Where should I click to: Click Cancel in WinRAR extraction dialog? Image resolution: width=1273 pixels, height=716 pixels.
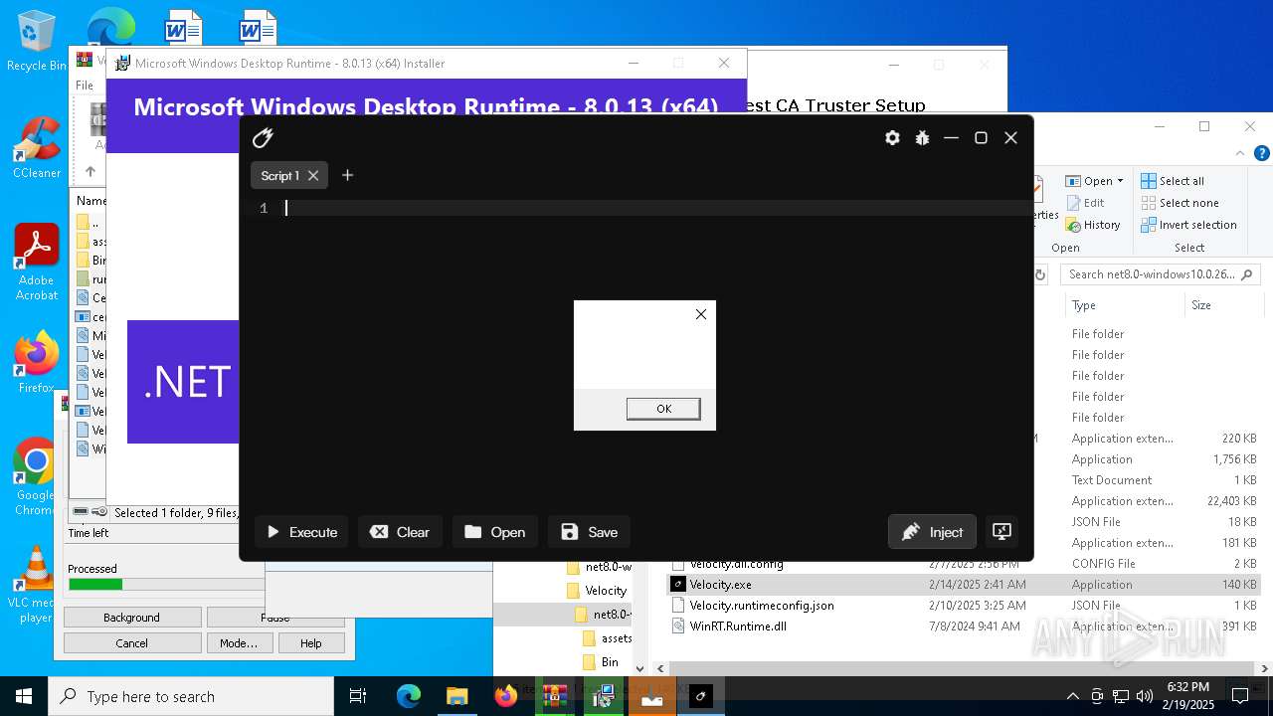[x=132, y=643]
